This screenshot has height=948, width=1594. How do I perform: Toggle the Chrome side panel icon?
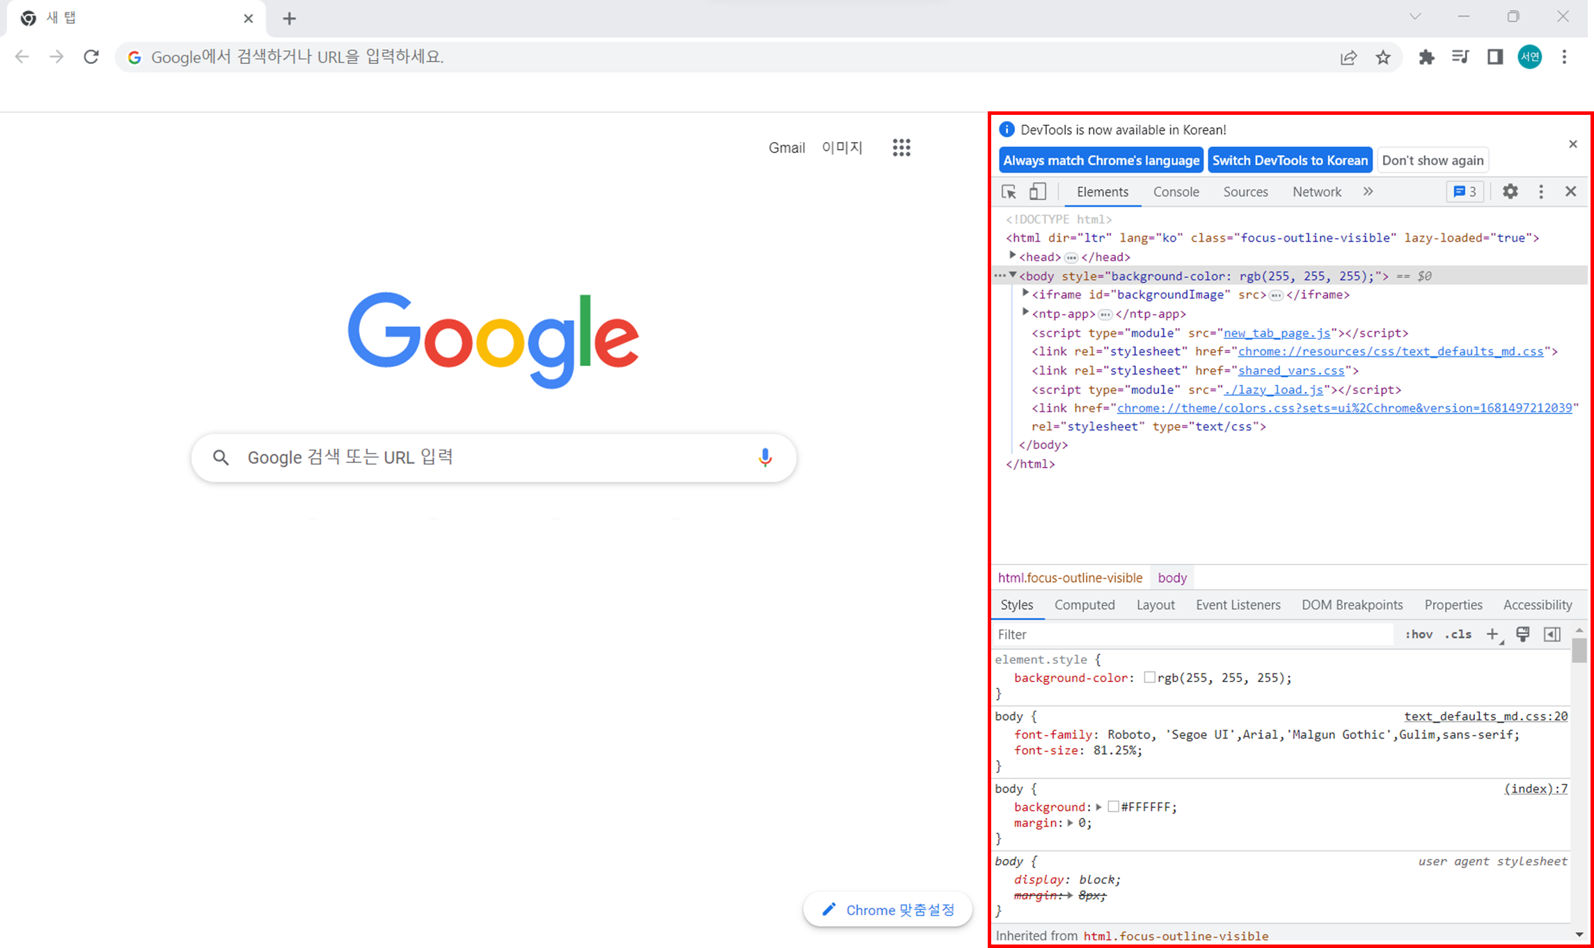(1494, 57)
